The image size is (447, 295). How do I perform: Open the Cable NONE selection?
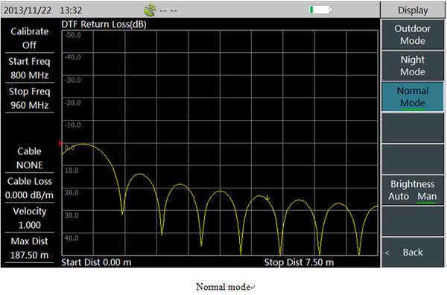(29, 158)
